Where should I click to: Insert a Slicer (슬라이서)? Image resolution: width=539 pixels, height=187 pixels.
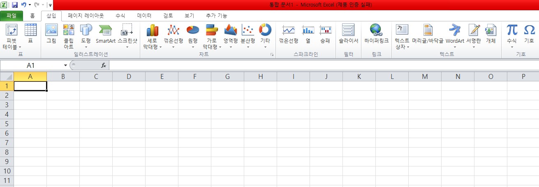pyautogui.click(x=348, y=34)
